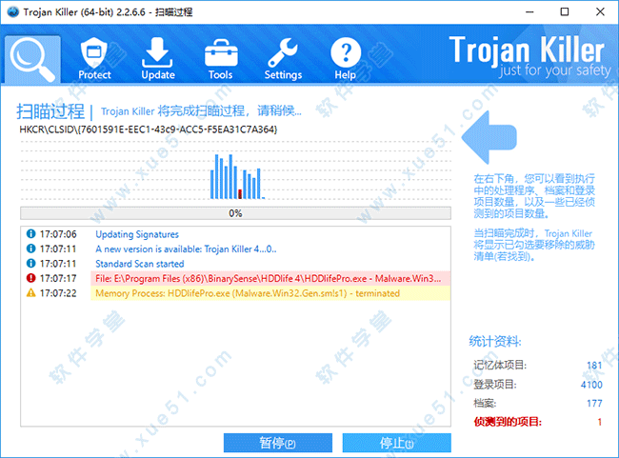
Task: Pause the scan with 暂停 button
Action: click(x=277, y=443)
